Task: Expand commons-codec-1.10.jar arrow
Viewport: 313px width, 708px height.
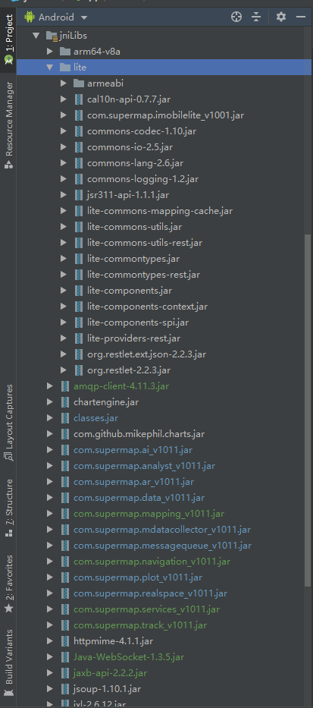Action: (x=64, y=131)
